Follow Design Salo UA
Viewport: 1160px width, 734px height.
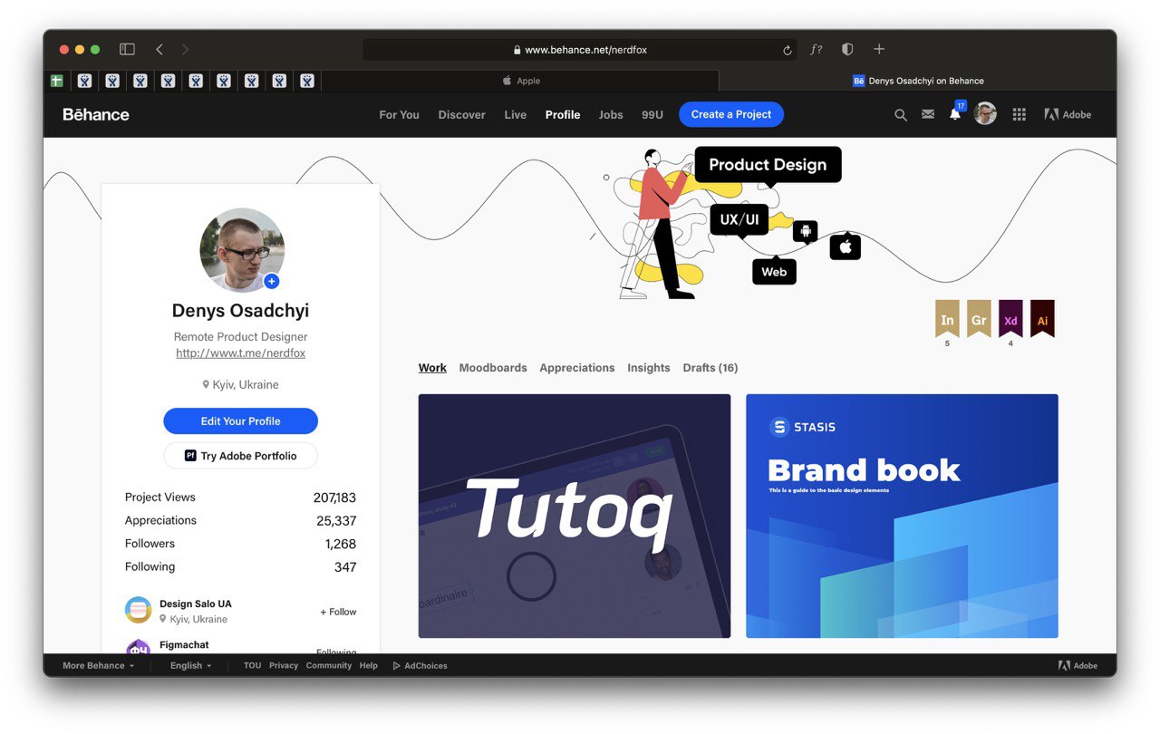[338, 612]
